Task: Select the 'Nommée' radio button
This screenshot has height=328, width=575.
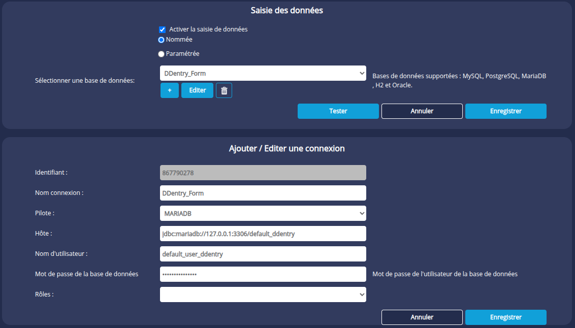Action: pyautogui.click(x=162, y=40)
